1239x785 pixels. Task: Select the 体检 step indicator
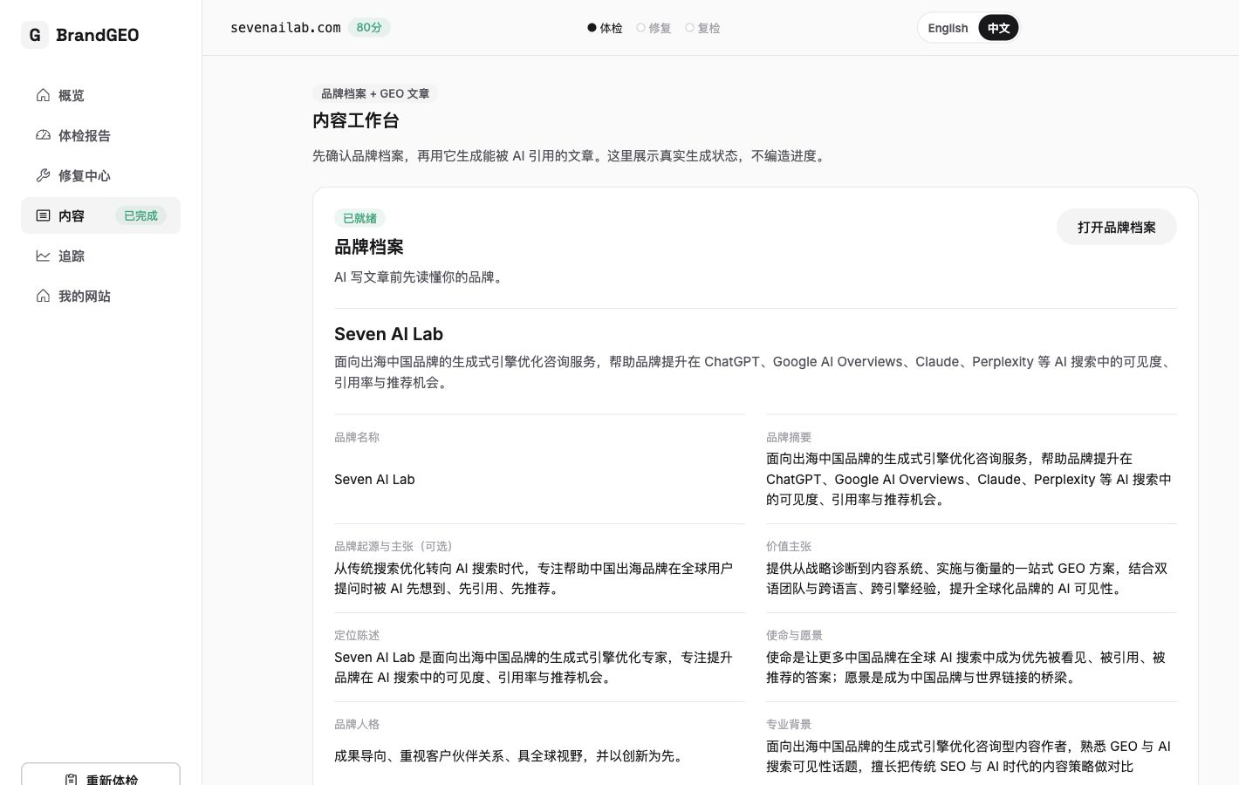point(605,28)
